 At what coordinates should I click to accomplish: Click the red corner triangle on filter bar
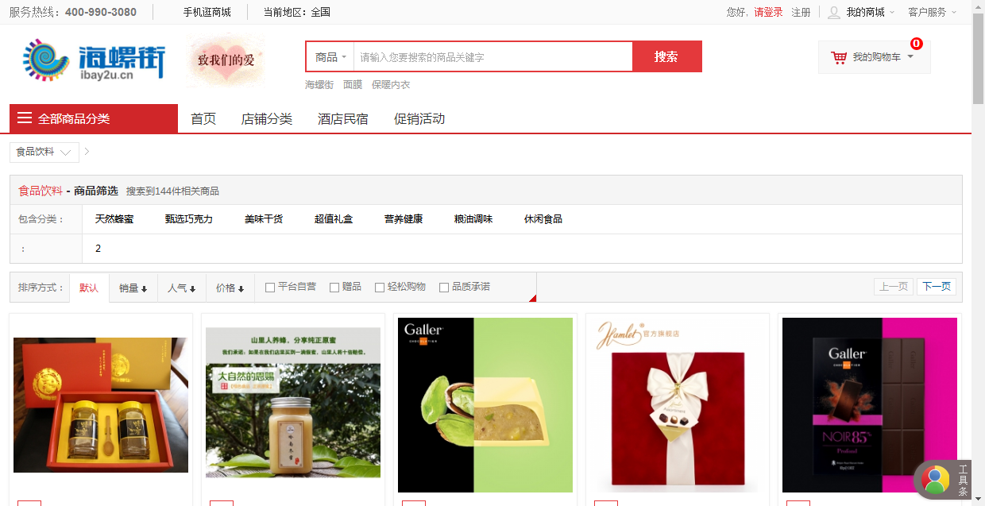532,298
